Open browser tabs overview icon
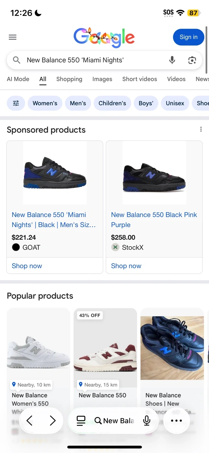The image size is (209, 453). point(81,421)
